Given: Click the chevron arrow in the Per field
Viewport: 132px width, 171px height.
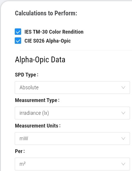Looking at the screenshot, I should (x=123, y=164).
